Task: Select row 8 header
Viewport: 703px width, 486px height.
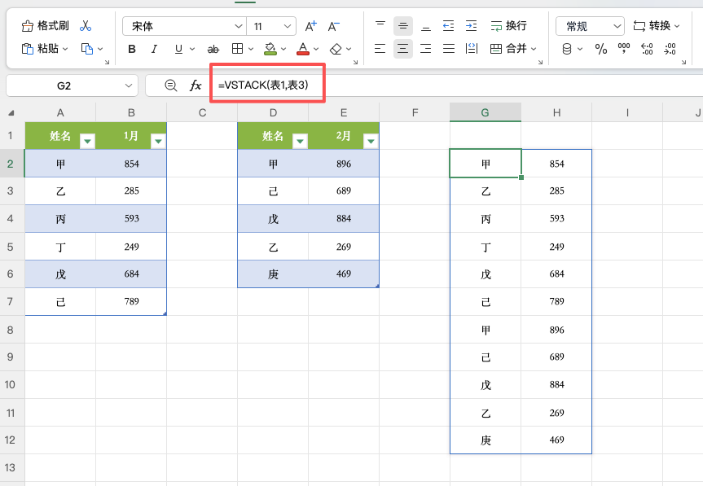Action: [11, 330]
